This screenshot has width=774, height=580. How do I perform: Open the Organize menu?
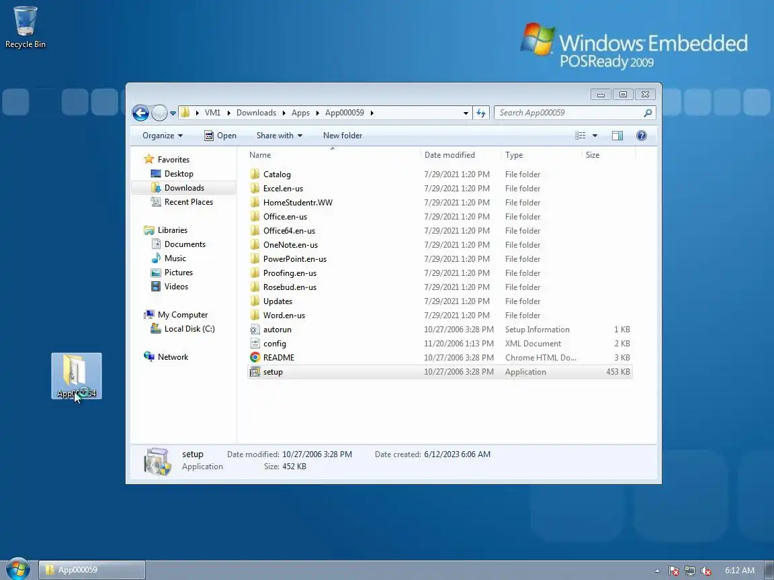(x=163, y=136)
